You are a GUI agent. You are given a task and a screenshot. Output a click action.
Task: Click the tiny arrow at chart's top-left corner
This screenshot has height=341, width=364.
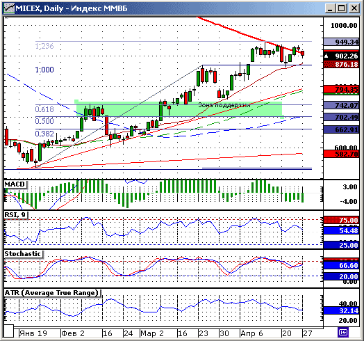click(6, 18)
